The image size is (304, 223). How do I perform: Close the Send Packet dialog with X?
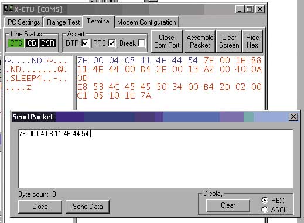pyautogui.click(x=293, y=117)
